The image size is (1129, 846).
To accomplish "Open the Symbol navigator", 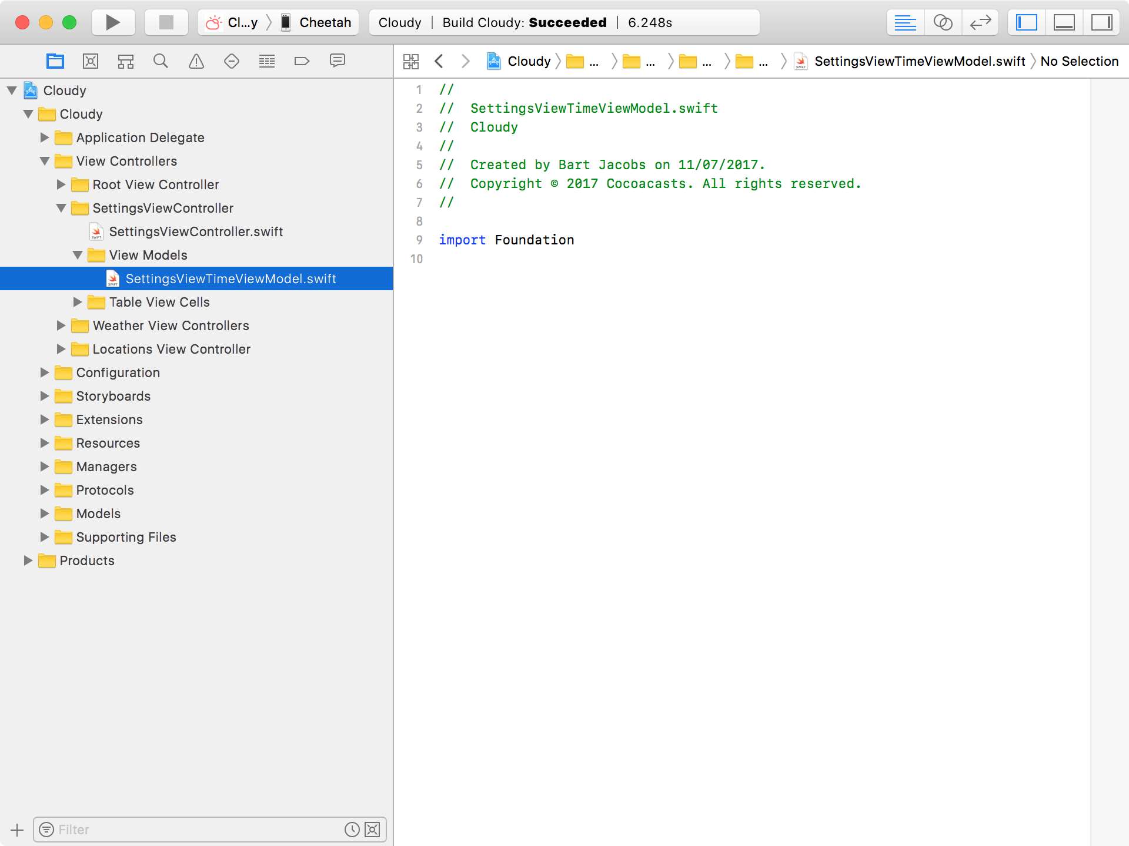I will (x=126, y=61).
